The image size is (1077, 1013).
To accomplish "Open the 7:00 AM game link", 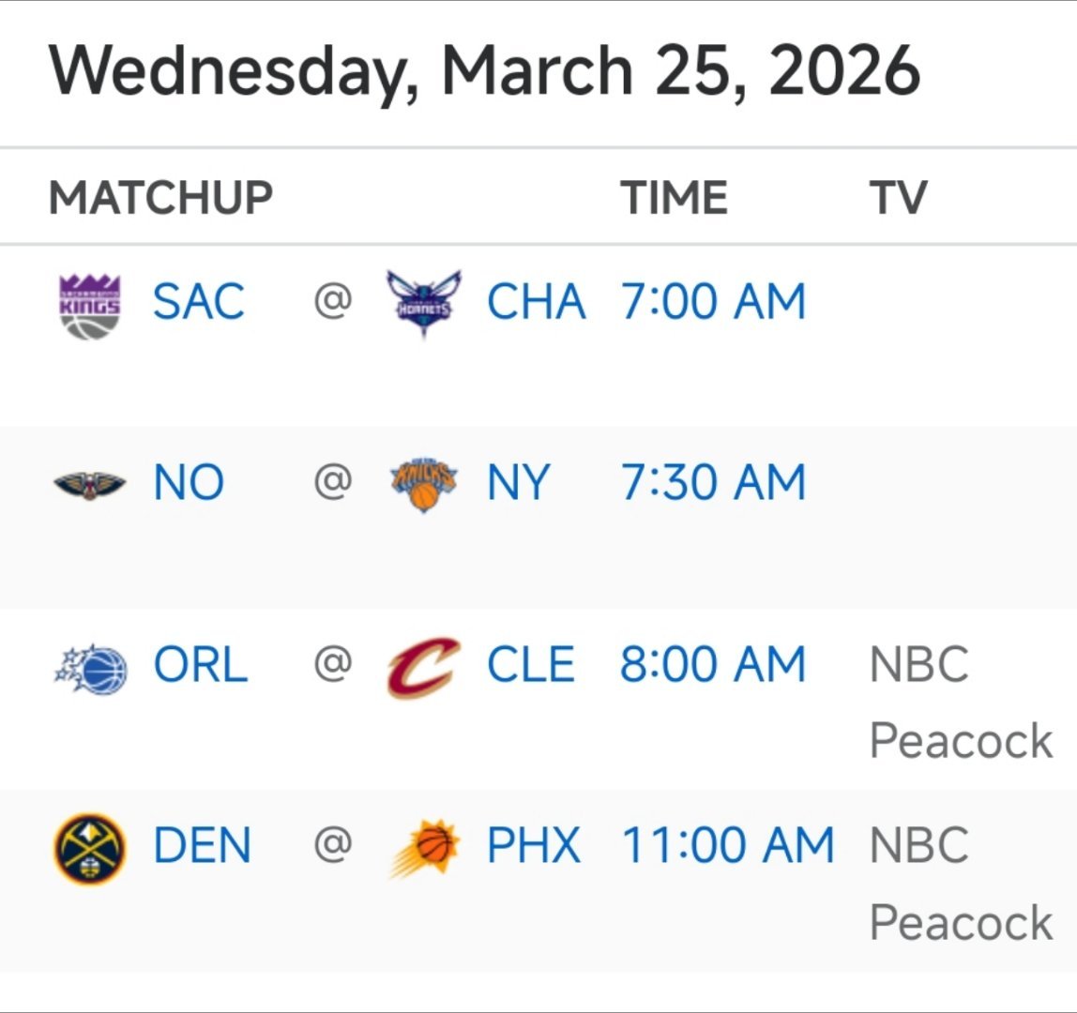I will tap(713, 302).
